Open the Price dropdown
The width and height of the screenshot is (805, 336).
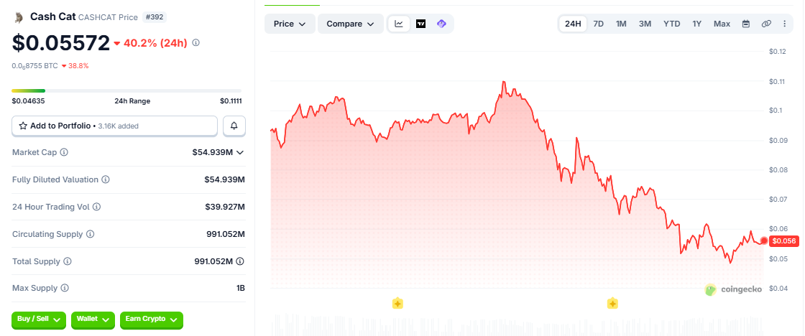(290, 24)
